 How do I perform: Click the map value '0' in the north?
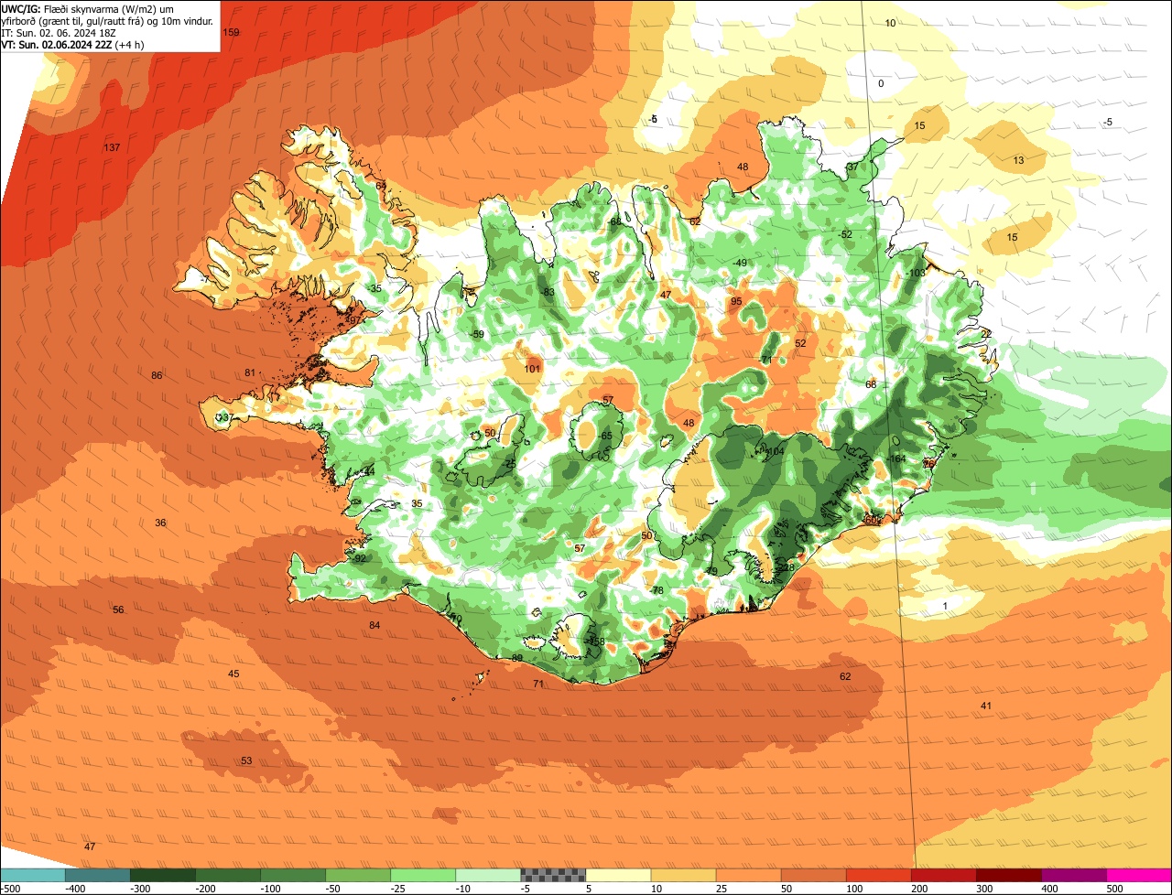[x=881, y=83]
